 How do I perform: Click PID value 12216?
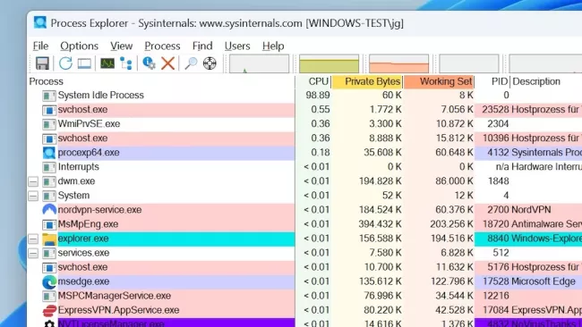pyautogui.click(x=495, y=296)
